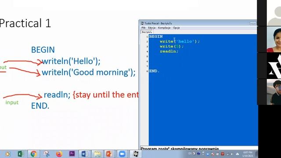Viewport: 281px width, 158px height.
Task: Open Excel from the taskbar
Action: (21, 154)
